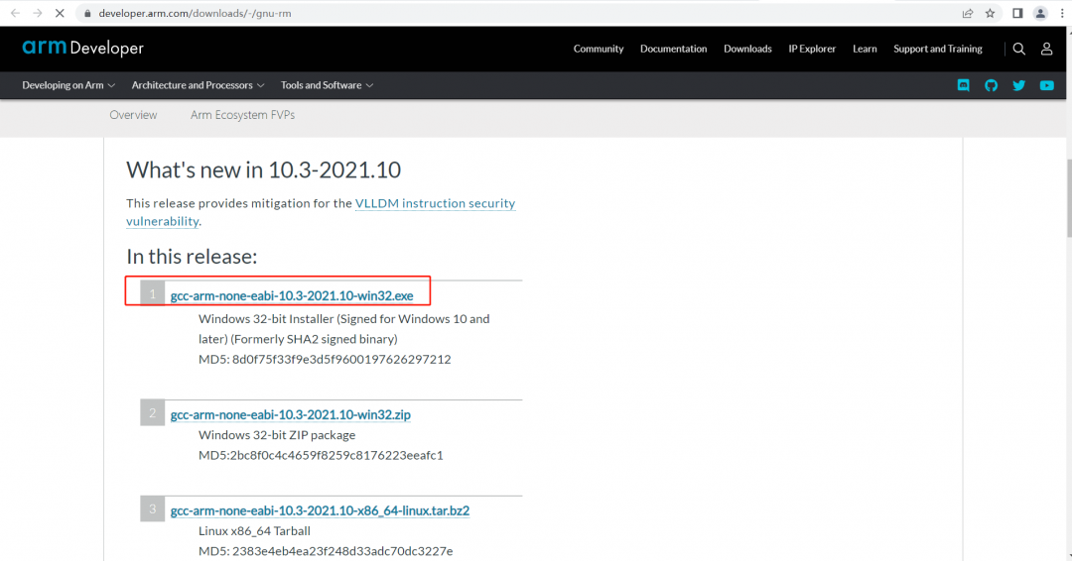Expand Developing on Arm dropdown
Image resolution: width=1072 pixels, height=561 pixels.
tap(68, 85)
